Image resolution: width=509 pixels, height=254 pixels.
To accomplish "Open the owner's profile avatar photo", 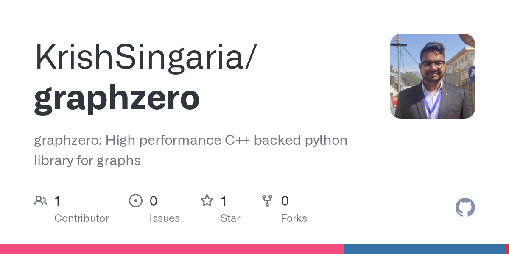I will pyautogui.click(x=433, y=76).
